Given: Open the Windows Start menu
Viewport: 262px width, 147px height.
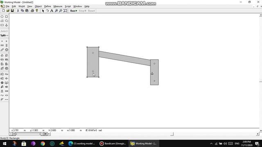Looking at the screenshot, I should point(5,143).
